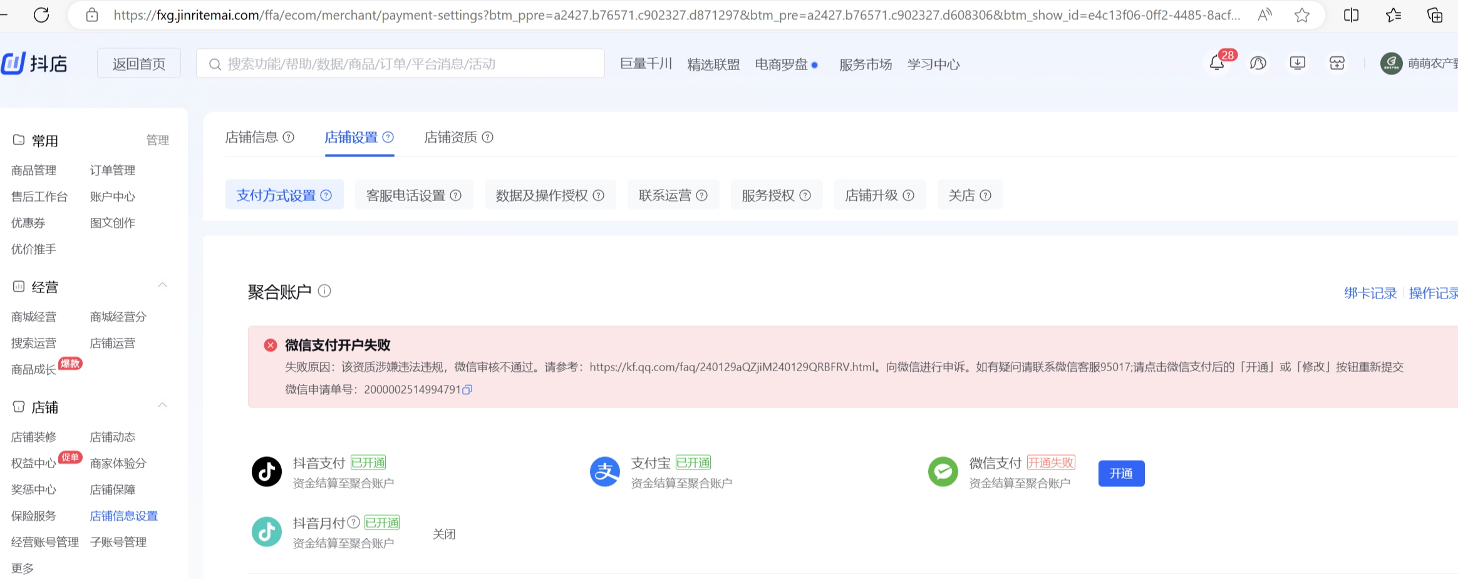Open browser collections icon
This screenshot has height=579, width=1458.
click(1435, 15)
